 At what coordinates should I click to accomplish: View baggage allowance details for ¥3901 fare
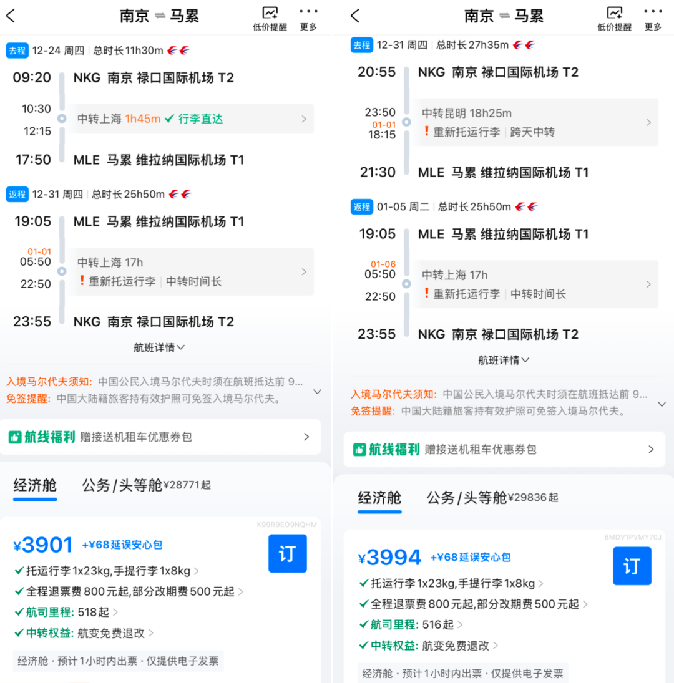tap(107, 571)
